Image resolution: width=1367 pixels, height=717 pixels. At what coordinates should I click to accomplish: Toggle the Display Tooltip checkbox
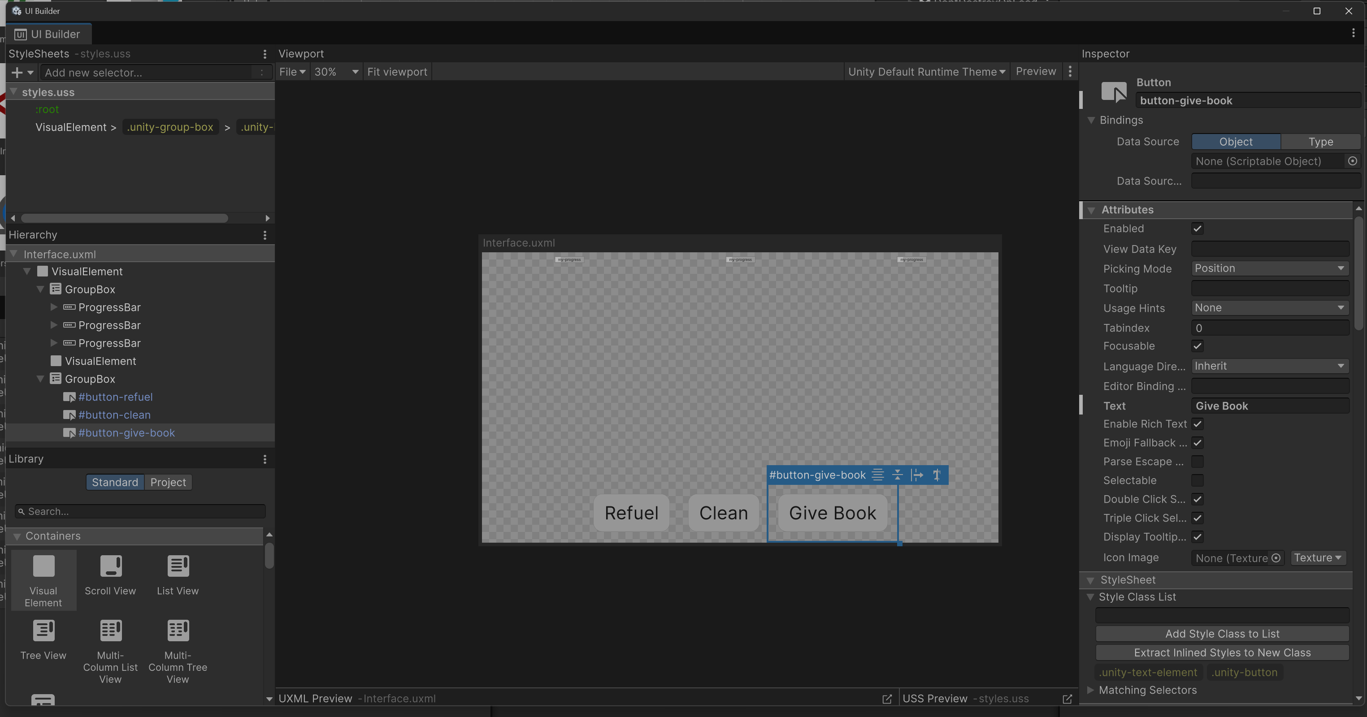click(1197, 537)
